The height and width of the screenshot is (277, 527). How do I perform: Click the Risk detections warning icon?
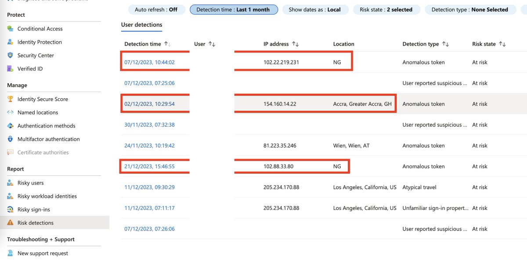(x=11, y=223)
